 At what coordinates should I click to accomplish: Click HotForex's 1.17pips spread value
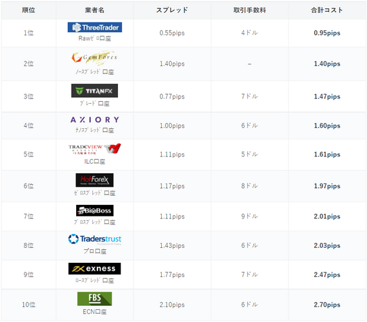click(172, 186)
